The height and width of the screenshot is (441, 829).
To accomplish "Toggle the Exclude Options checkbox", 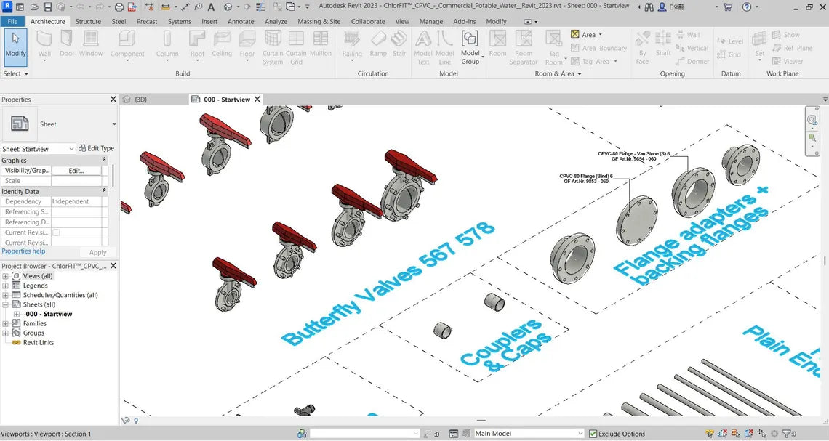I will coord(593,434).
